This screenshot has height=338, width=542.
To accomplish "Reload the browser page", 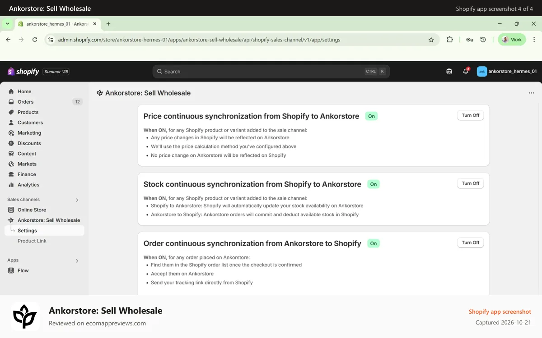I will (x=35, y=40).
